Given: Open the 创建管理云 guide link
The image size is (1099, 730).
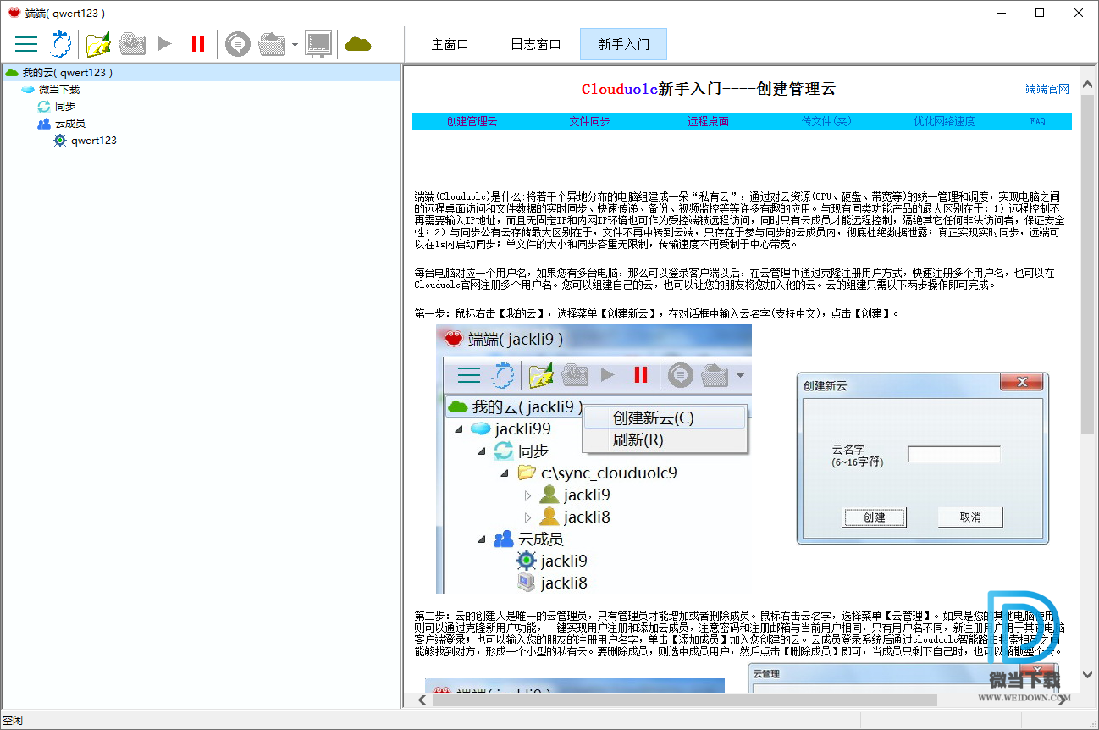Looking at the screenshot, I should [x=472, y=122].
